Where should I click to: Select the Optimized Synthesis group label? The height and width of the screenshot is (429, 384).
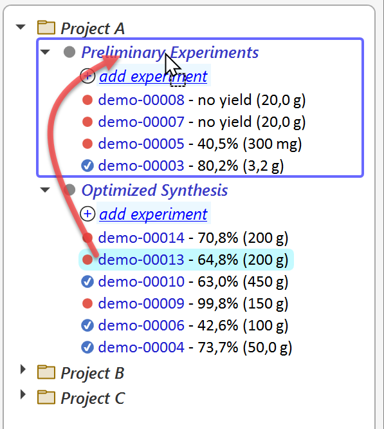coord(154,190)
